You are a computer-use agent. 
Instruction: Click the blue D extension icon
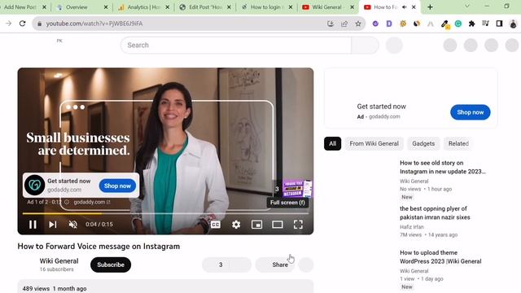389,24
